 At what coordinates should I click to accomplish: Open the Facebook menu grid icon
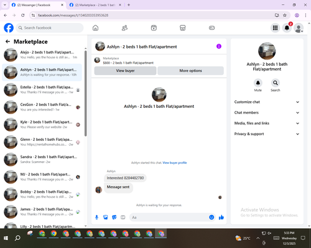tap(275, 28)
